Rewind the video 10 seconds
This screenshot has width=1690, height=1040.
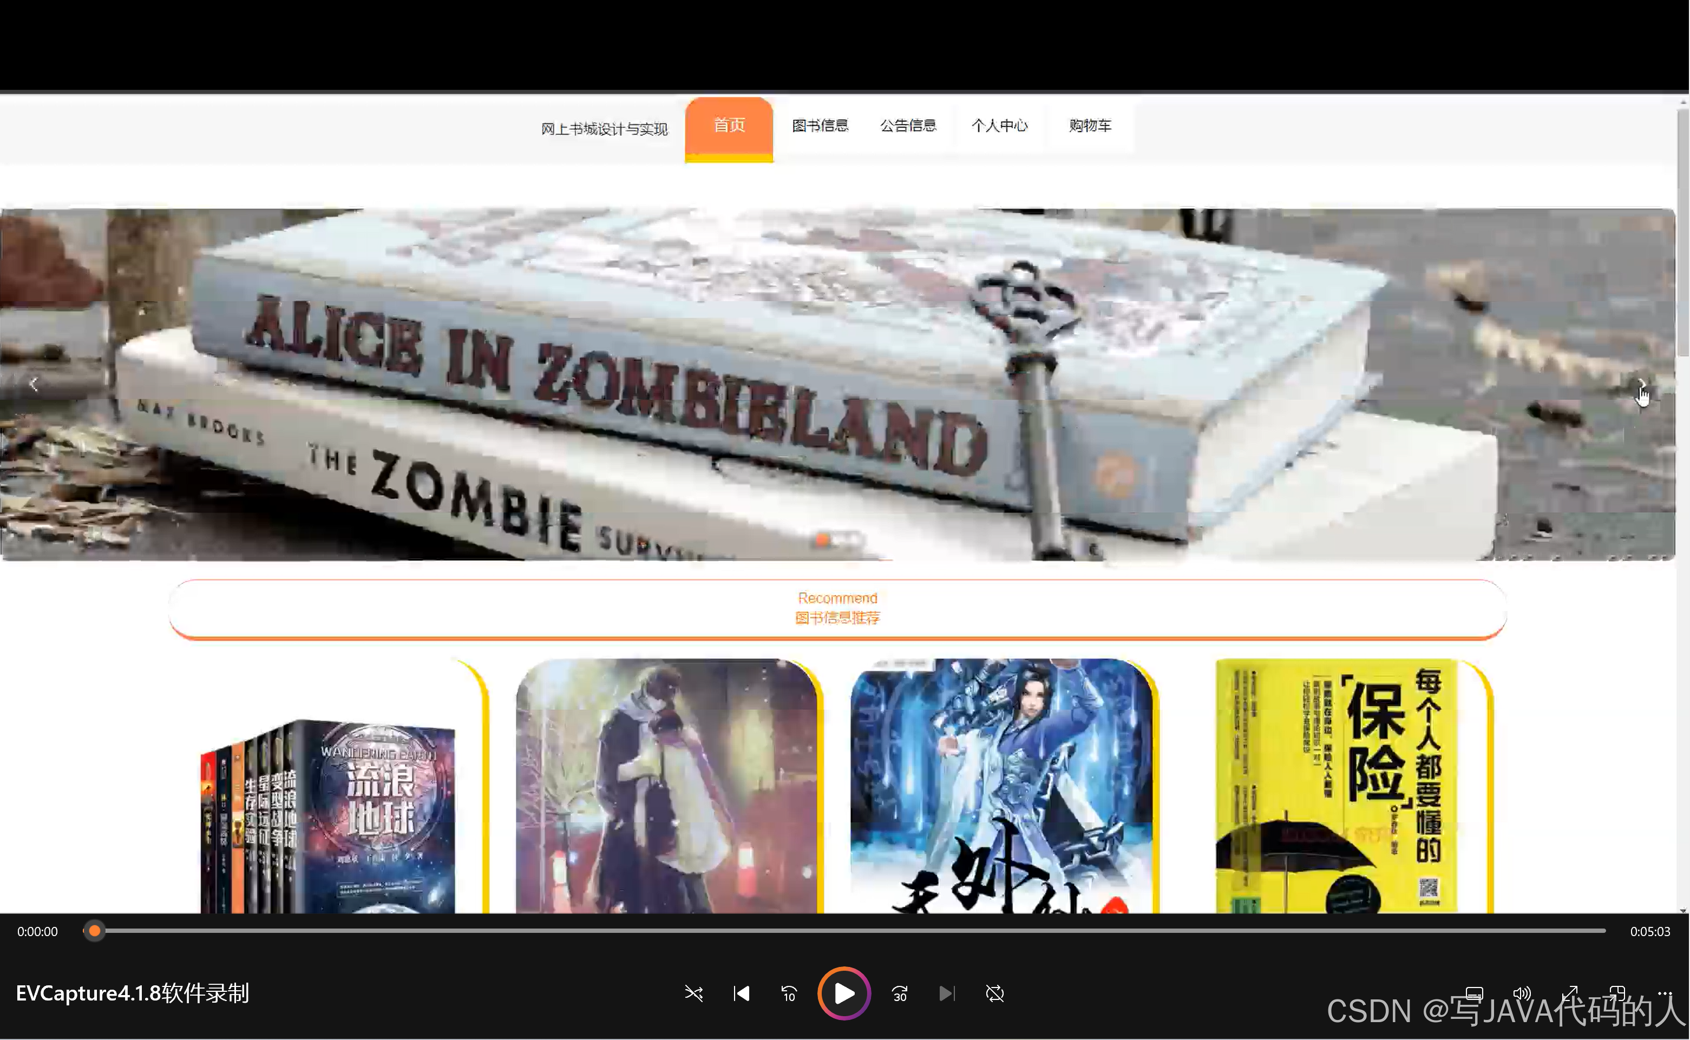789,993
